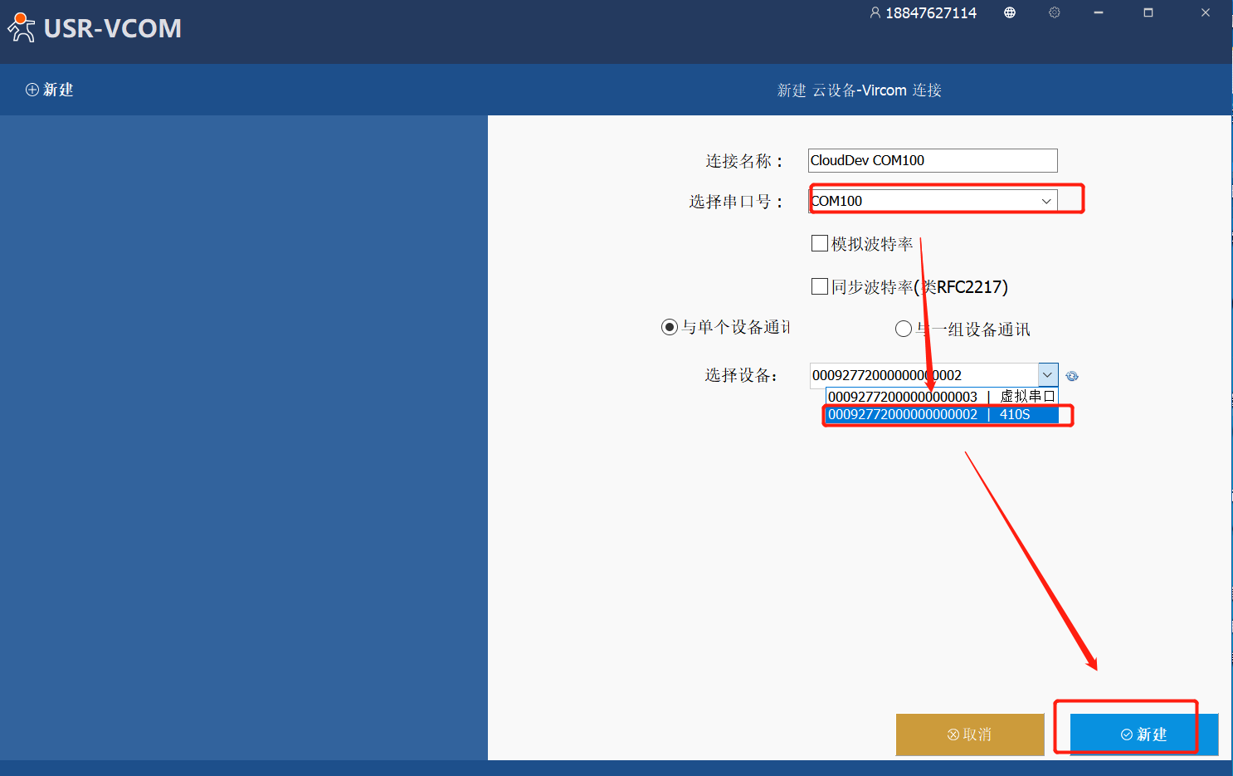Screen dimensions: 1233x776
Task: Select 与单个设备通讯 radio option
Action: click(x=670, y=327)
